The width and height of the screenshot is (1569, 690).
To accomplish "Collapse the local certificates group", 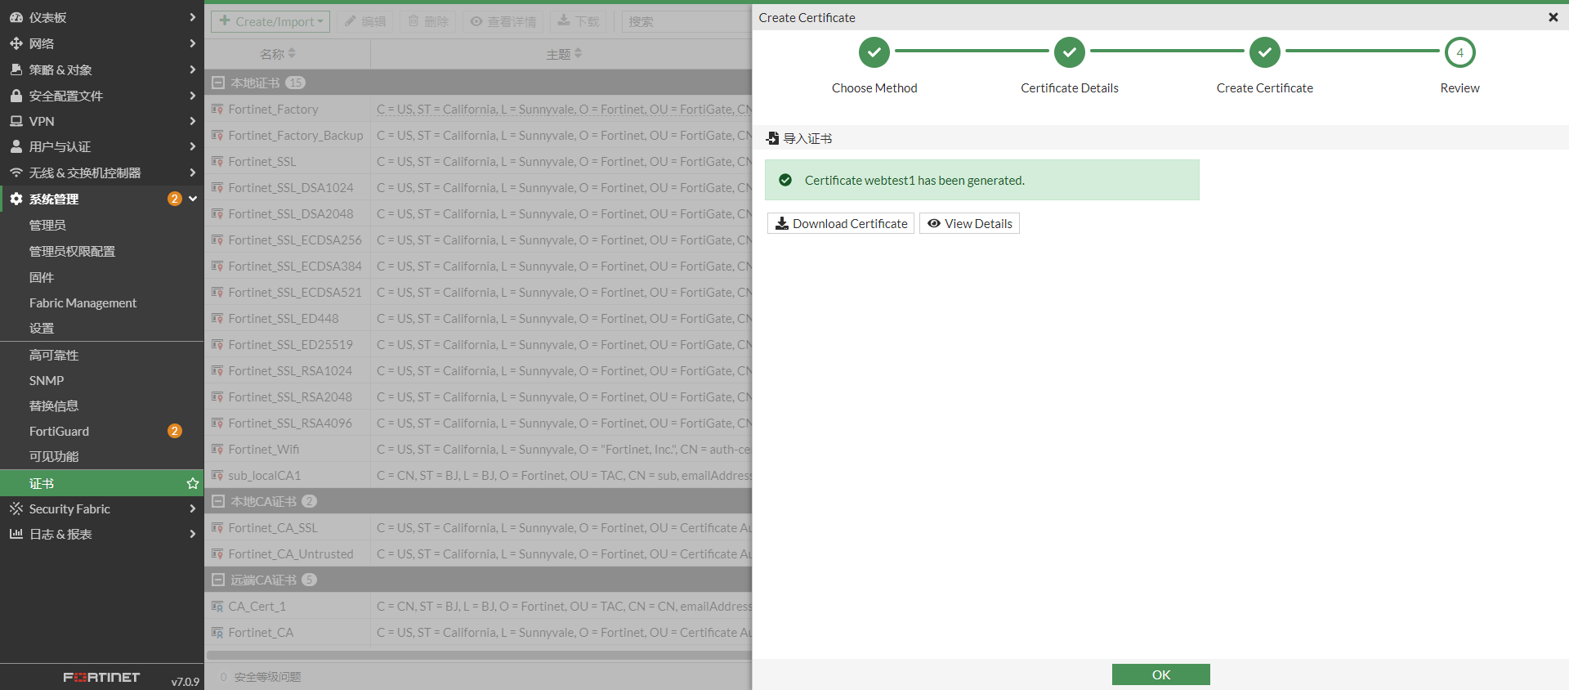I will [218, 83].
